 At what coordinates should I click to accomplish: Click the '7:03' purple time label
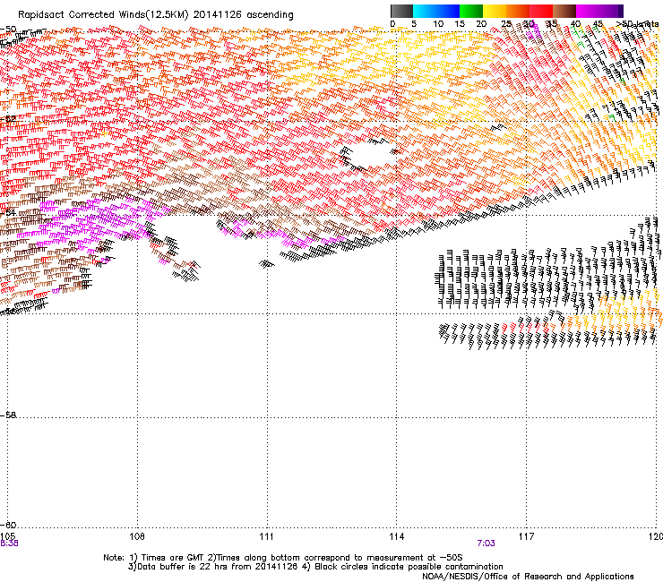486,543
